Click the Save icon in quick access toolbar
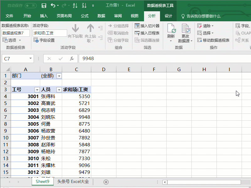 44,6
